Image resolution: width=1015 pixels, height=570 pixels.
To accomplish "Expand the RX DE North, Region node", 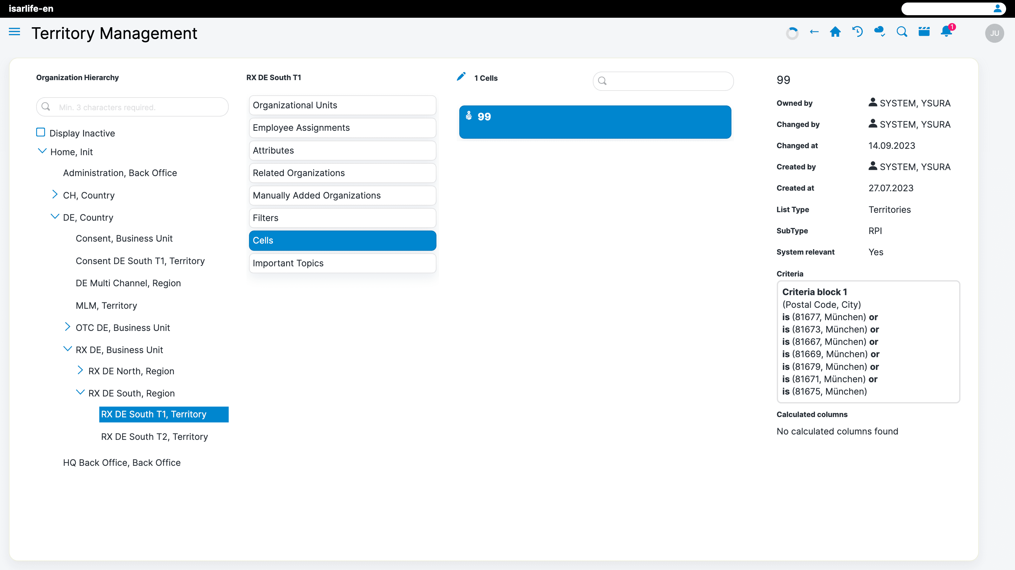I will coord(80,370).
